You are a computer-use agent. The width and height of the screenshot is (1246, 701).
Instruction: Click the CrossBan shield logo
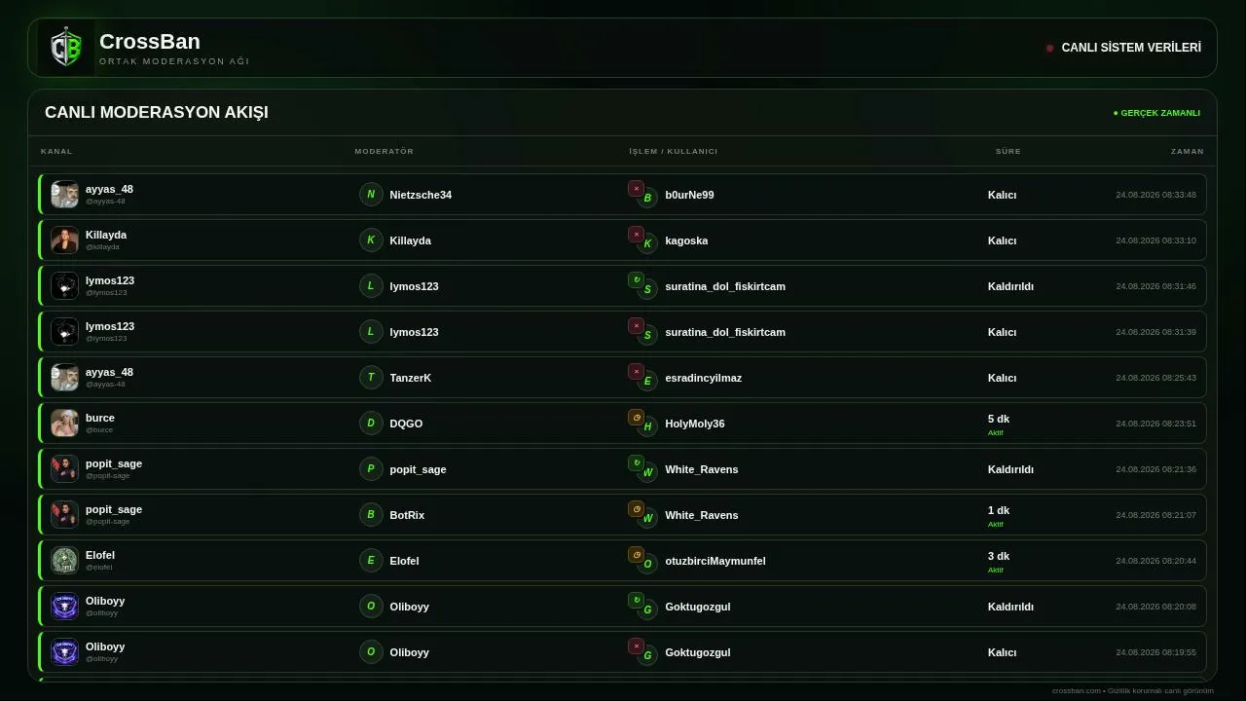coord(65,48)
